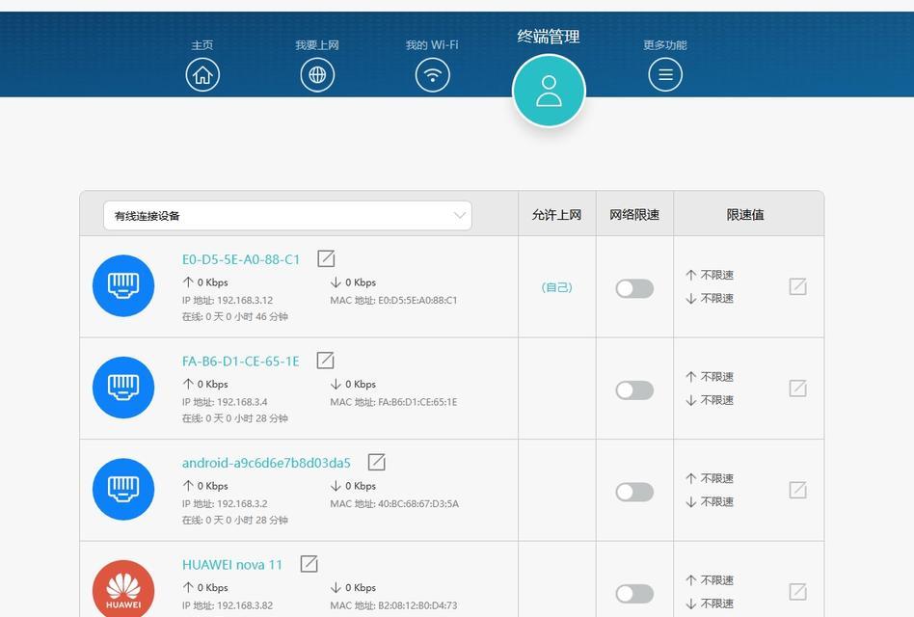Click the 终端管理 user icon
Screen dimensions: 914x617
pos(549,91)
